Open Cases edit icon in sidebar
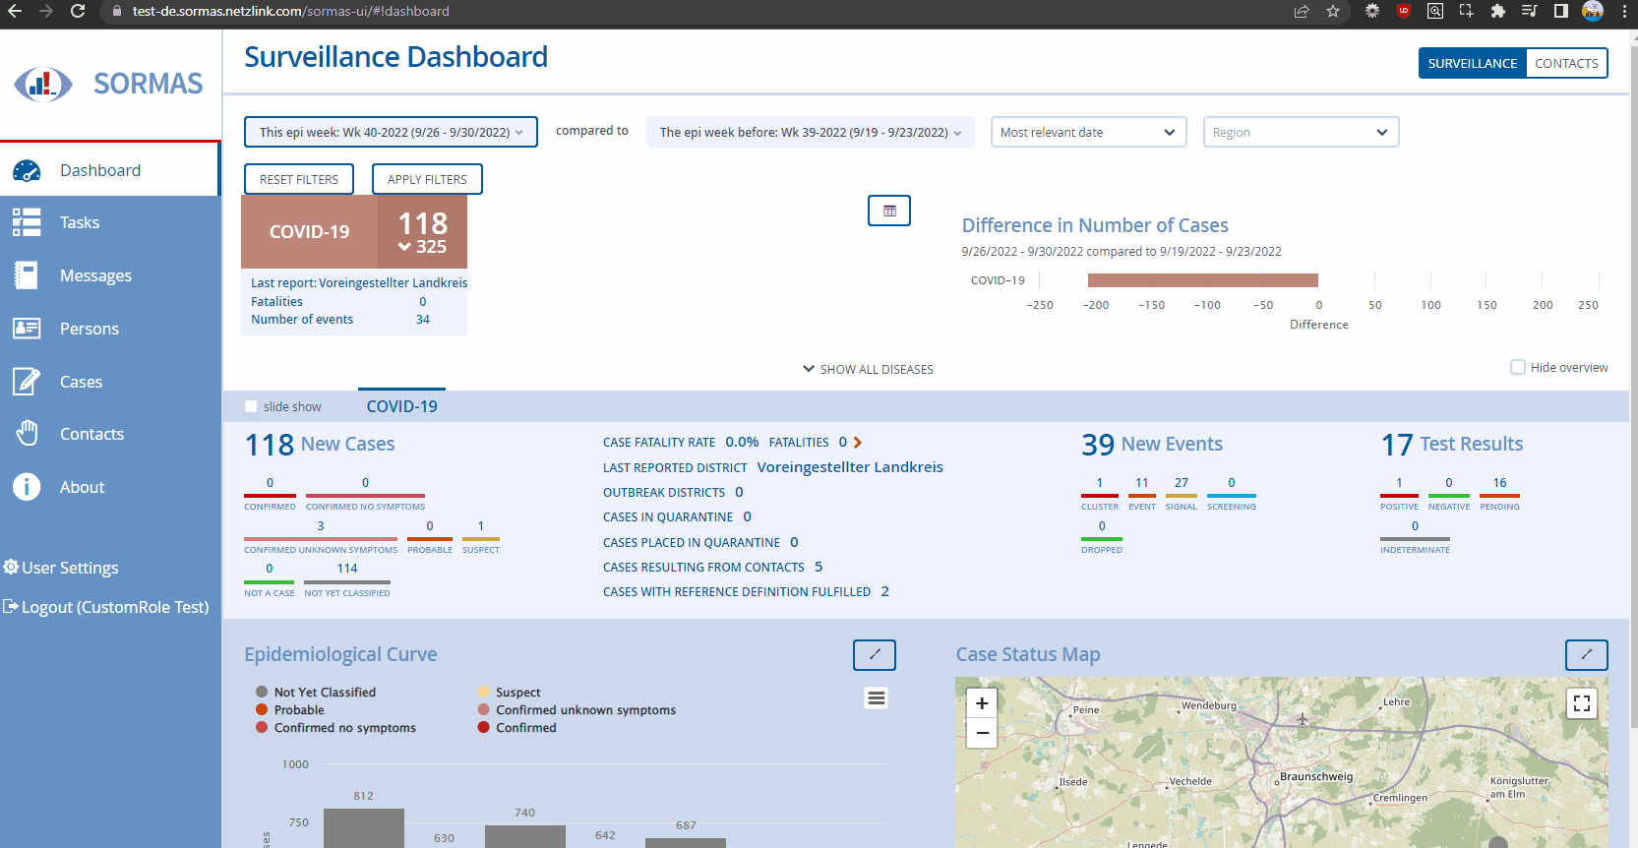The image size is (1638, 848). click(x=27, y=382)
